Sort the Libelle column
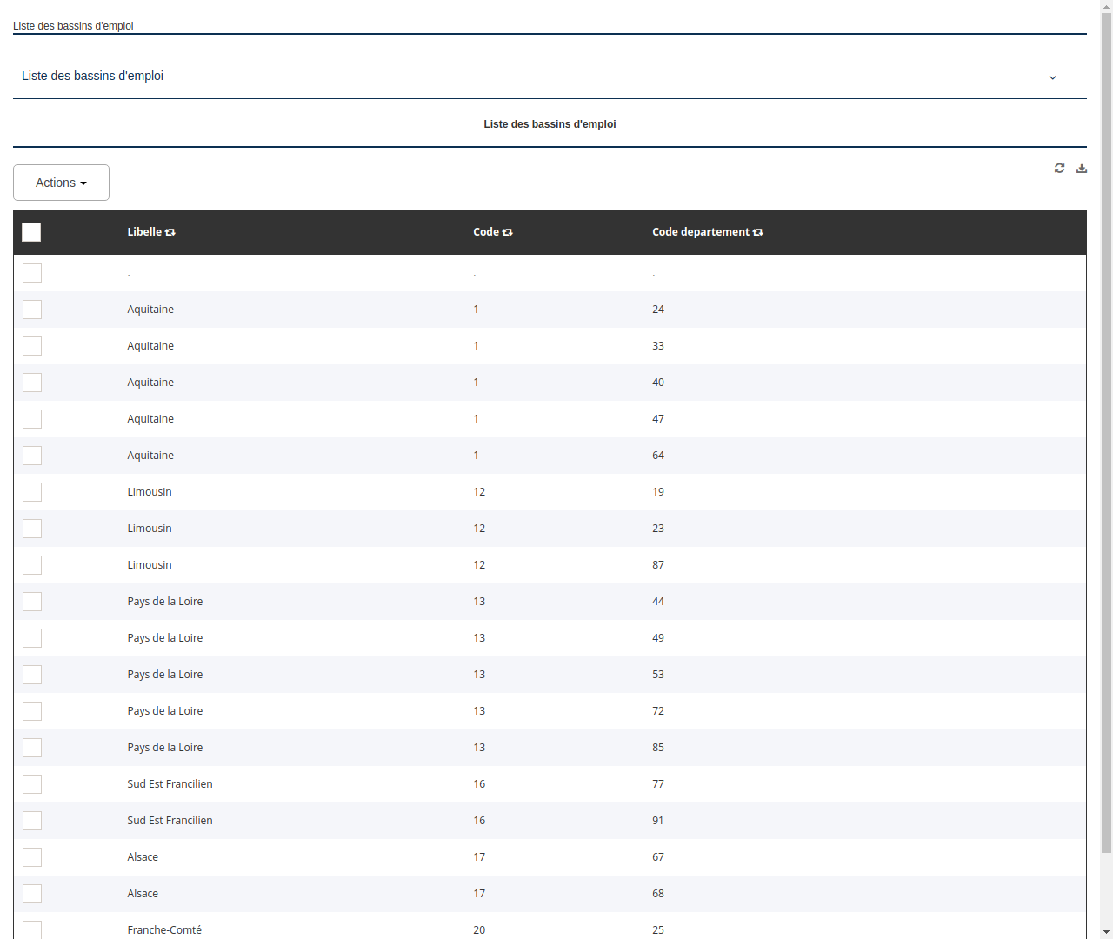Image resolution: width=1113 pixels, height=939 pixels. pos(170,232)
